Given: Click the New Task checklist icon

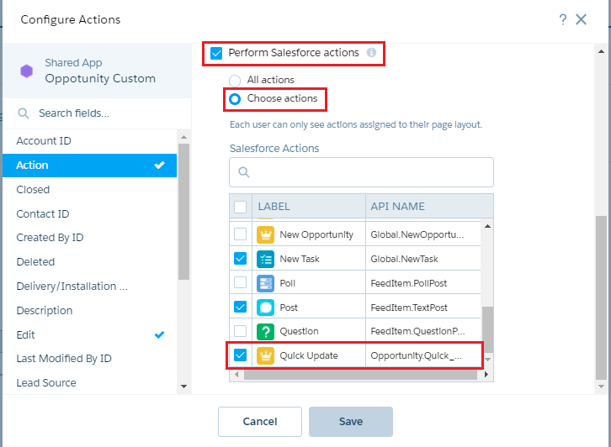Looking at the screenshot, I should 265,259.
